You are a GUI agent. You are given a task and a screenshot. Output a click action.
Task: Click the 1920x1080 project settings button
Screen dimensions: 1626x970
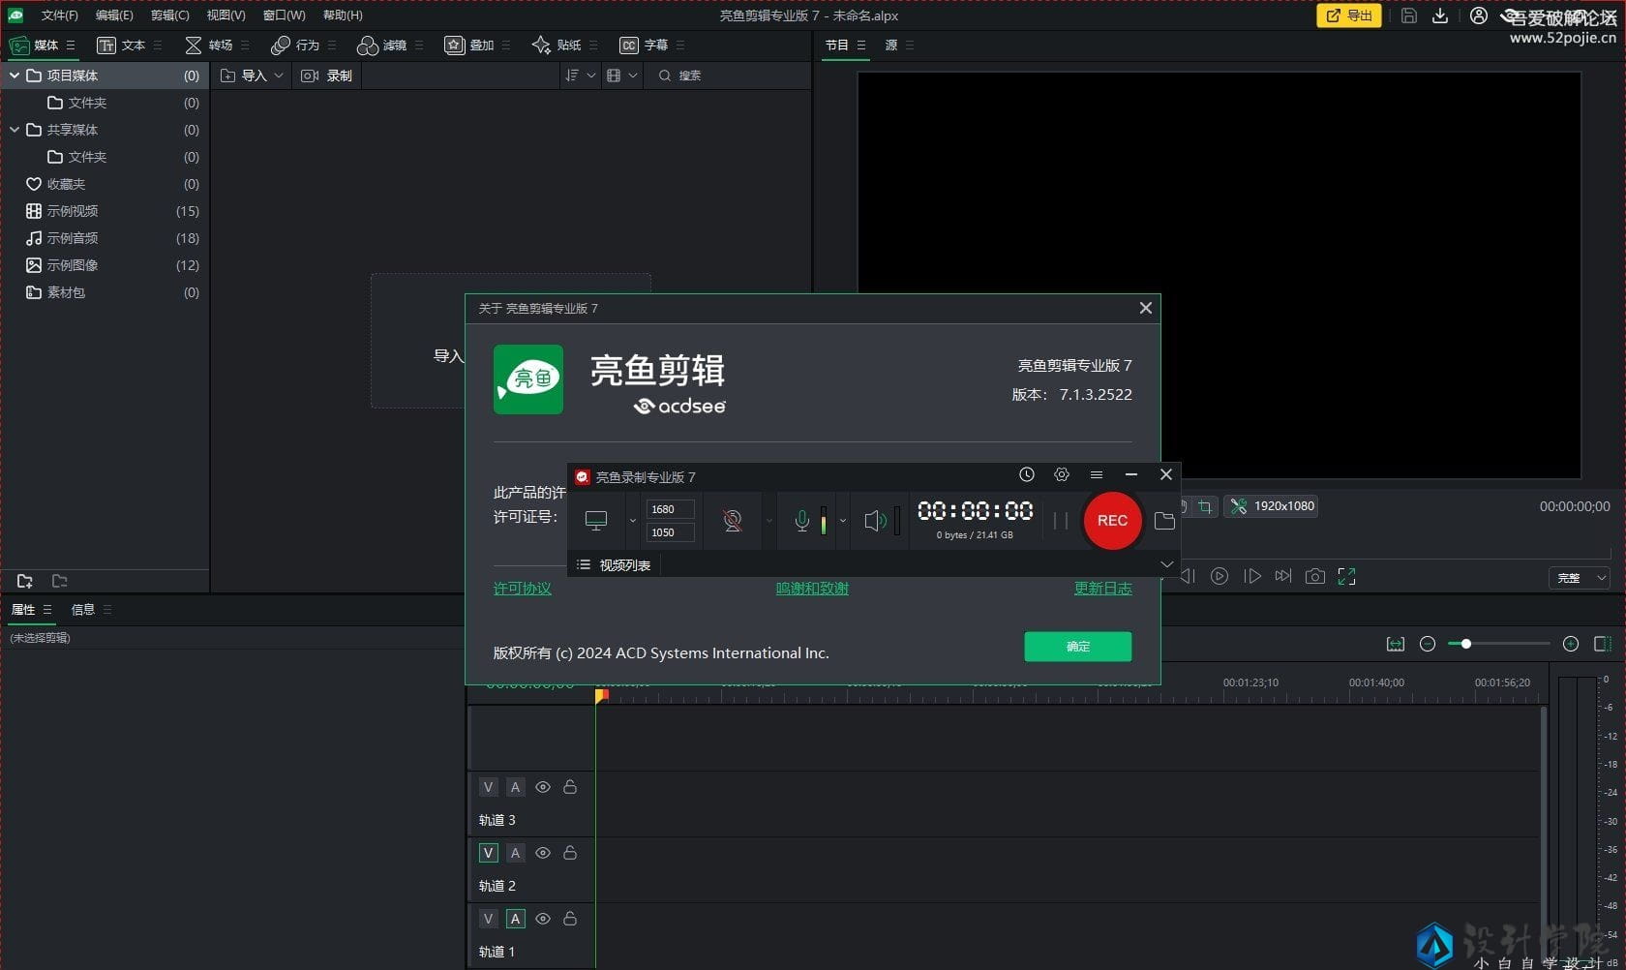[1273, 506]
